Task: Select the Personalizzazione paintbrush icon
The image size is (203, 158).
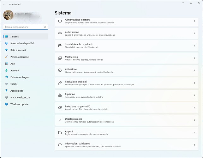Action: pyautogui.click(x=6, y=57)
